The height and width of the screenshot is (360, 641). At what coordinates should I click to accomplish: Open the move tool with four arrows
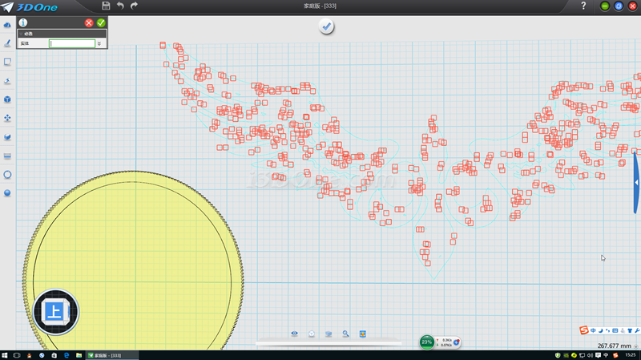click(7, 118)
